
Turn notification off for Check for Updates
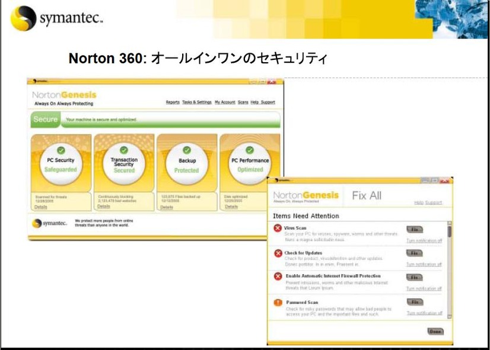pos(424,265)
